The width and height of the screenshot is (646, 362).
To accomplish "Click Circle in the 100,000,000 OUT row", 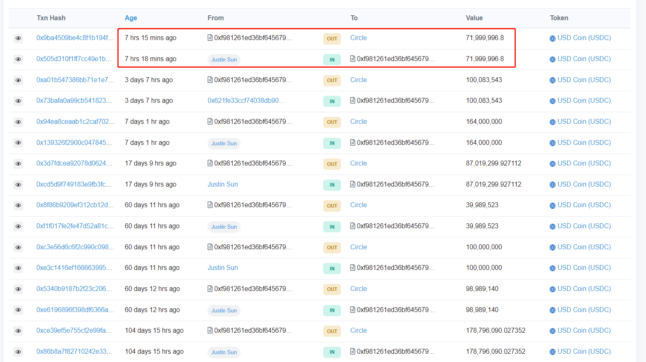I will tap(358, 247).
